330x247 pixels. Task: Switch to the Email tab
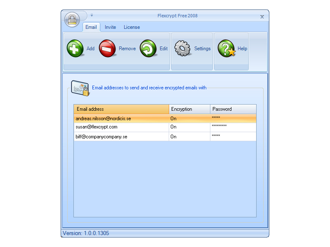pos(91,27)
